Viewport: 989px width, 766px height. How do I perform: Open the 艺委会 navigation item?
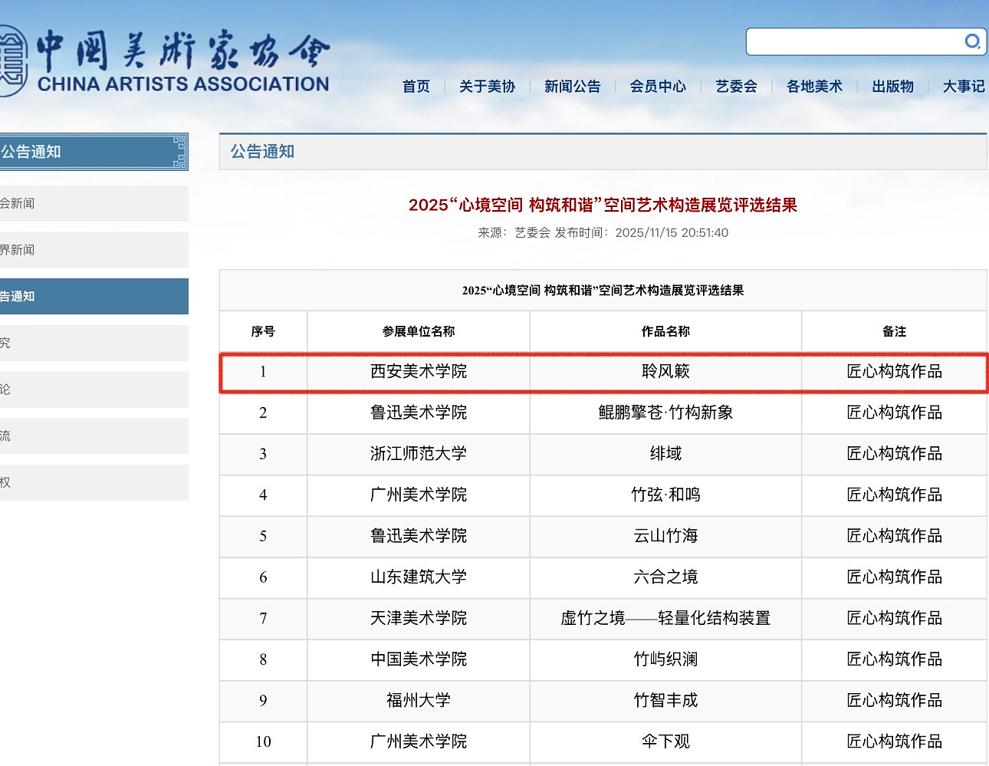click(x=736, y=87)
